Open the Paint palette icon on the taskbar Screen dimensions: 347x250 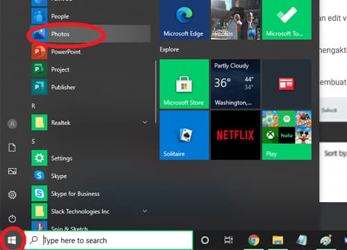(x=326, y=240)
